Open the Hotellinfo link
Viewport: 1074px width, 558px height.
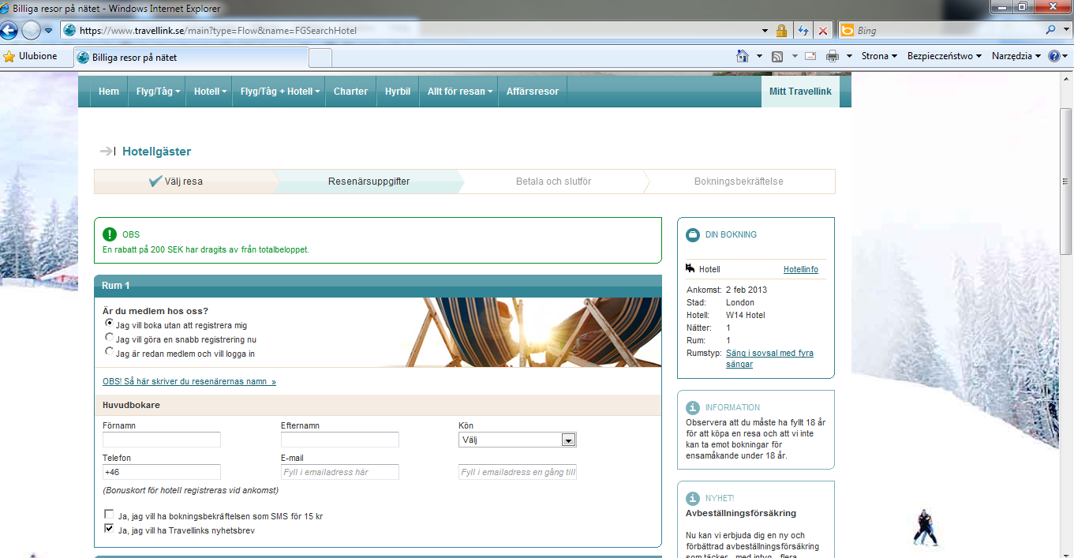coord(800,270)
